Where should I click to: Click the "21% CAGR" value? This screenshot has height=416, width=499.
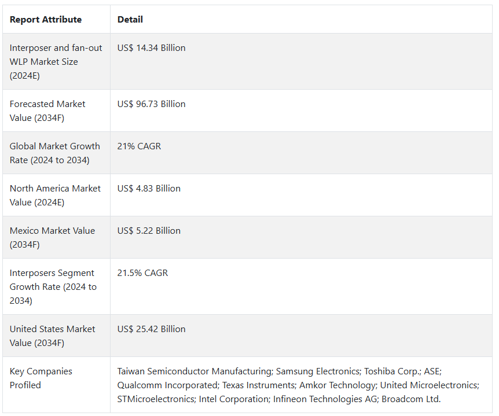[x=139, y=146]
